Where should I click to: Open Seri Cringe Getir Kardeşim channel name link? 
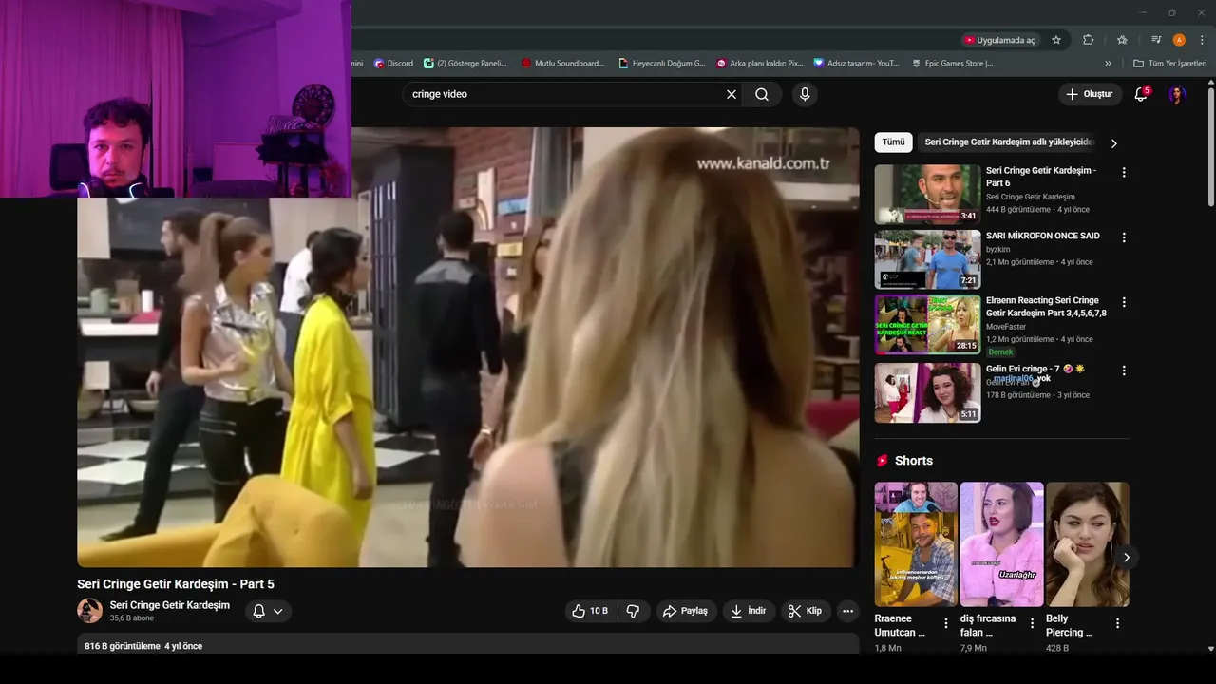point(170,605)
